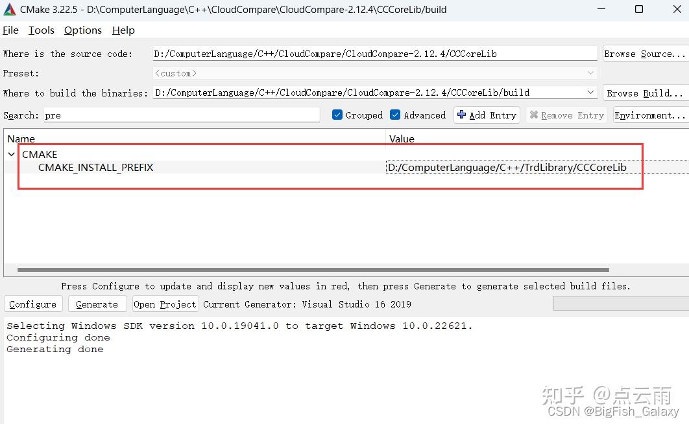This screenshot has height=424, width=689.
Task: Collapse the CMAKE tree entry
Action: pyautogui.click(x=12, y=154)
